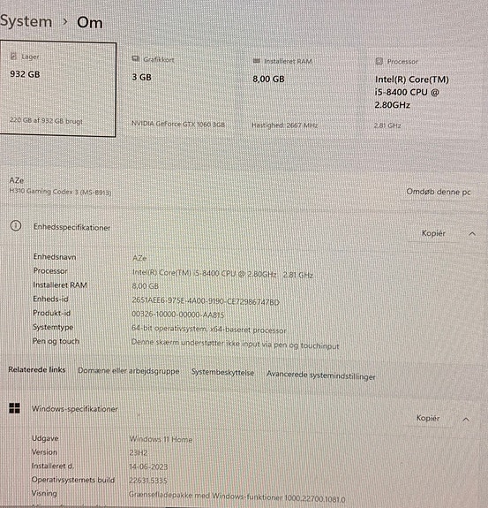Screen dimensions: 488x508
Task: Select the Grafikkort 3 GB card
Action: 180,92
